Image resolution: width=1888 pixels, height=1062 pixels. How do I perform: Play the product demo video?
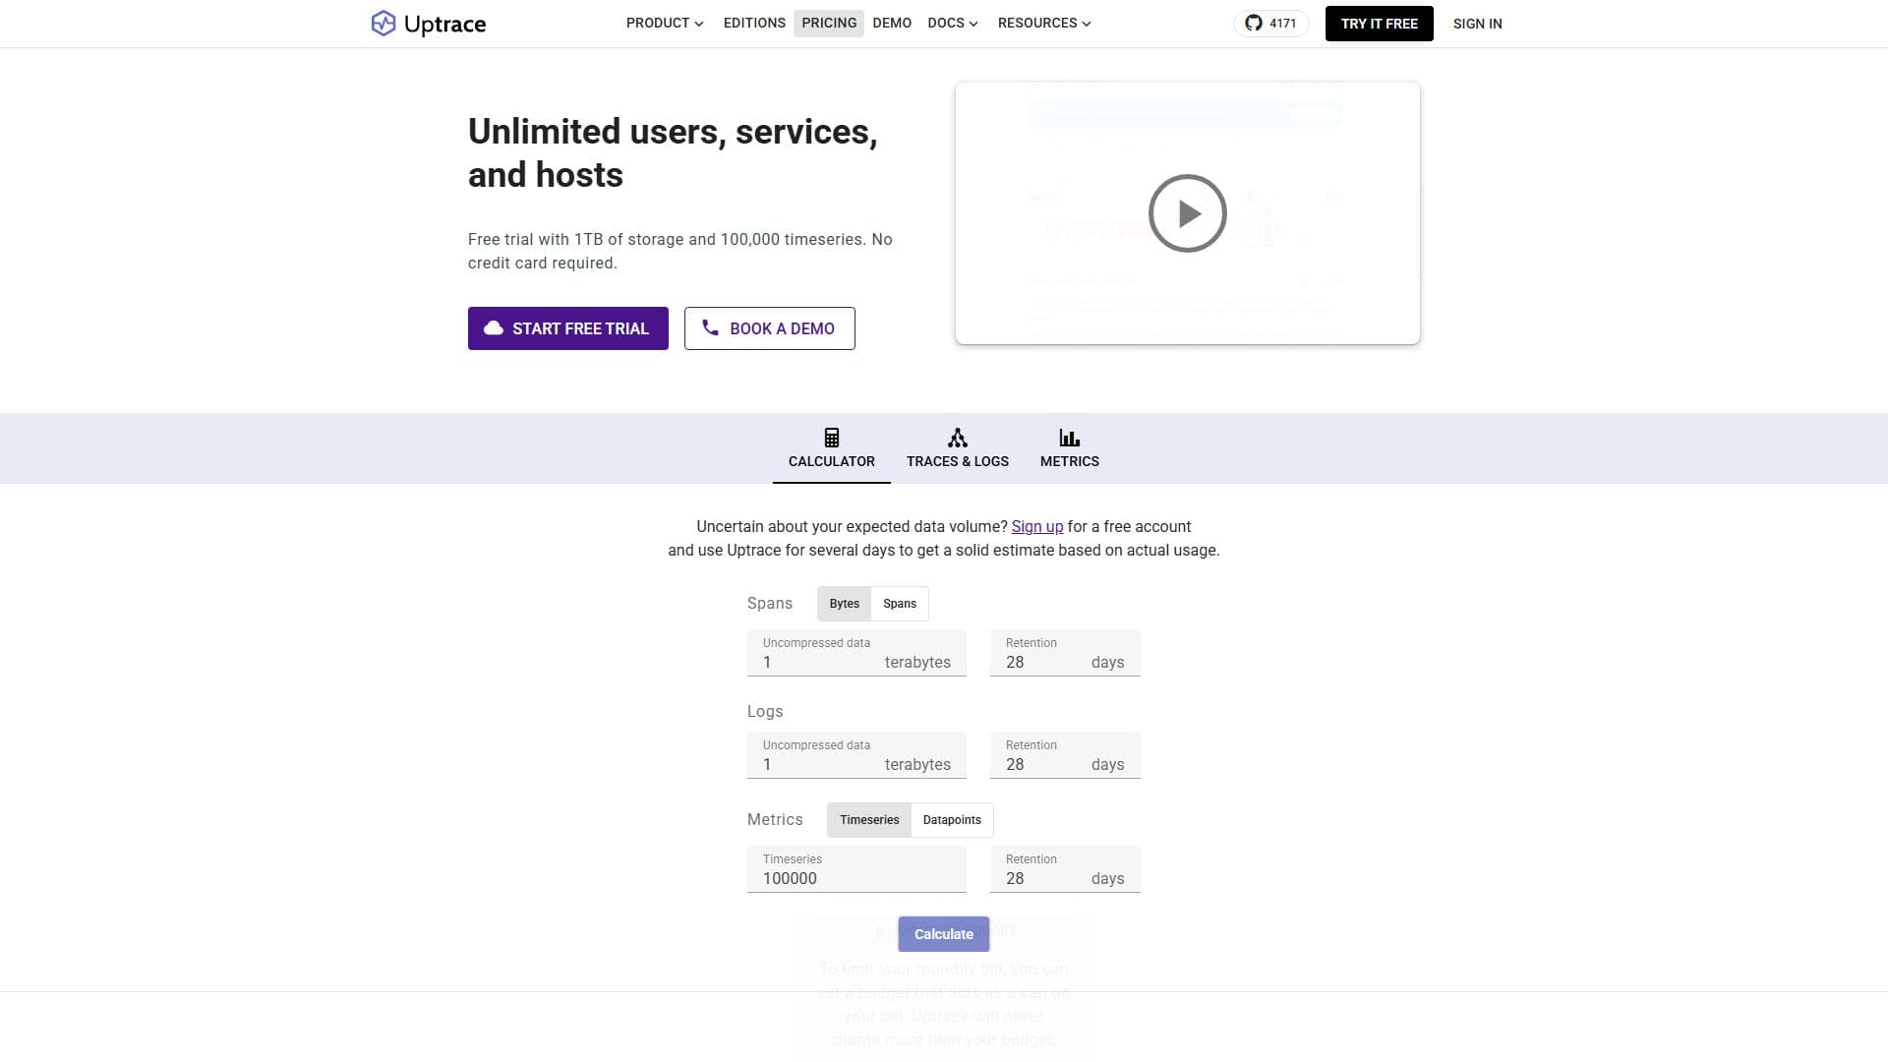point(1187,213)
